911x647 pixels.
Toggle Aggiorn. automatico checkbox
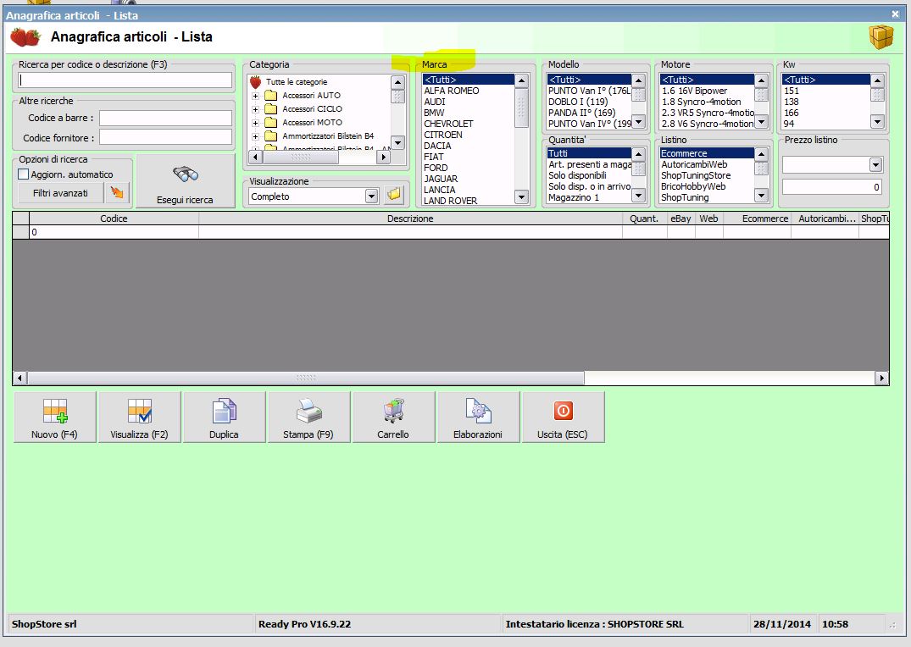[x=23, y=174]
